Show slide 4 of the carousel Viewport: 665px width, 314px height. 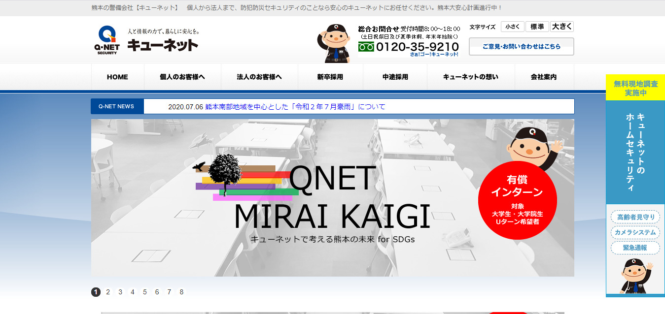click(x=133, y=292)
